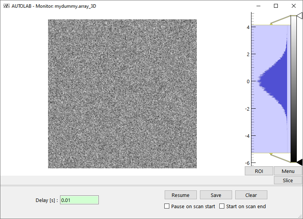
Task: Open the ROI tool
Action: [259, 171]
